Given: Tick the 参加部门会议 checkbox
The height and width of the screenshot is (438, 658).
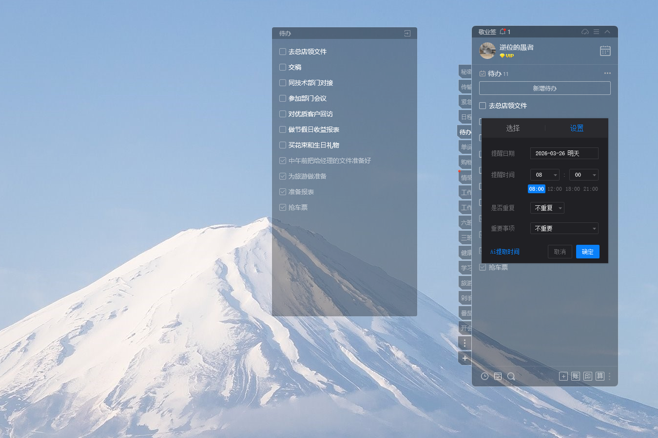Looking at the screenshot, I should pyautogui.click(x=283, y=98).
